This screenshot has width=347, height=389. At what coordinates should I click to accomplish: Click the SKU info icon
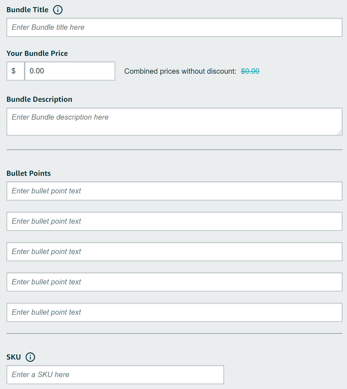tap(30, 357)
